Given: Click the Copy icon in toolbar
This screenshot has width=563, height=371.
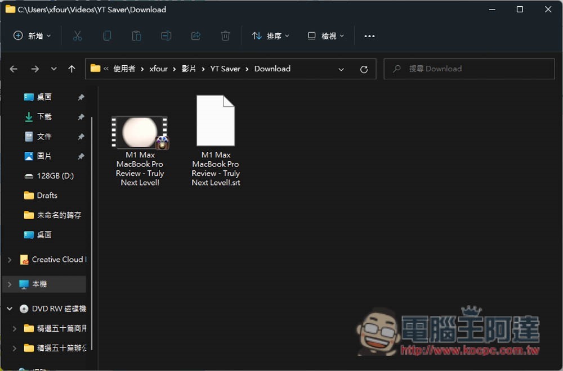Looking at the screenshot, I should coord(107,36).
